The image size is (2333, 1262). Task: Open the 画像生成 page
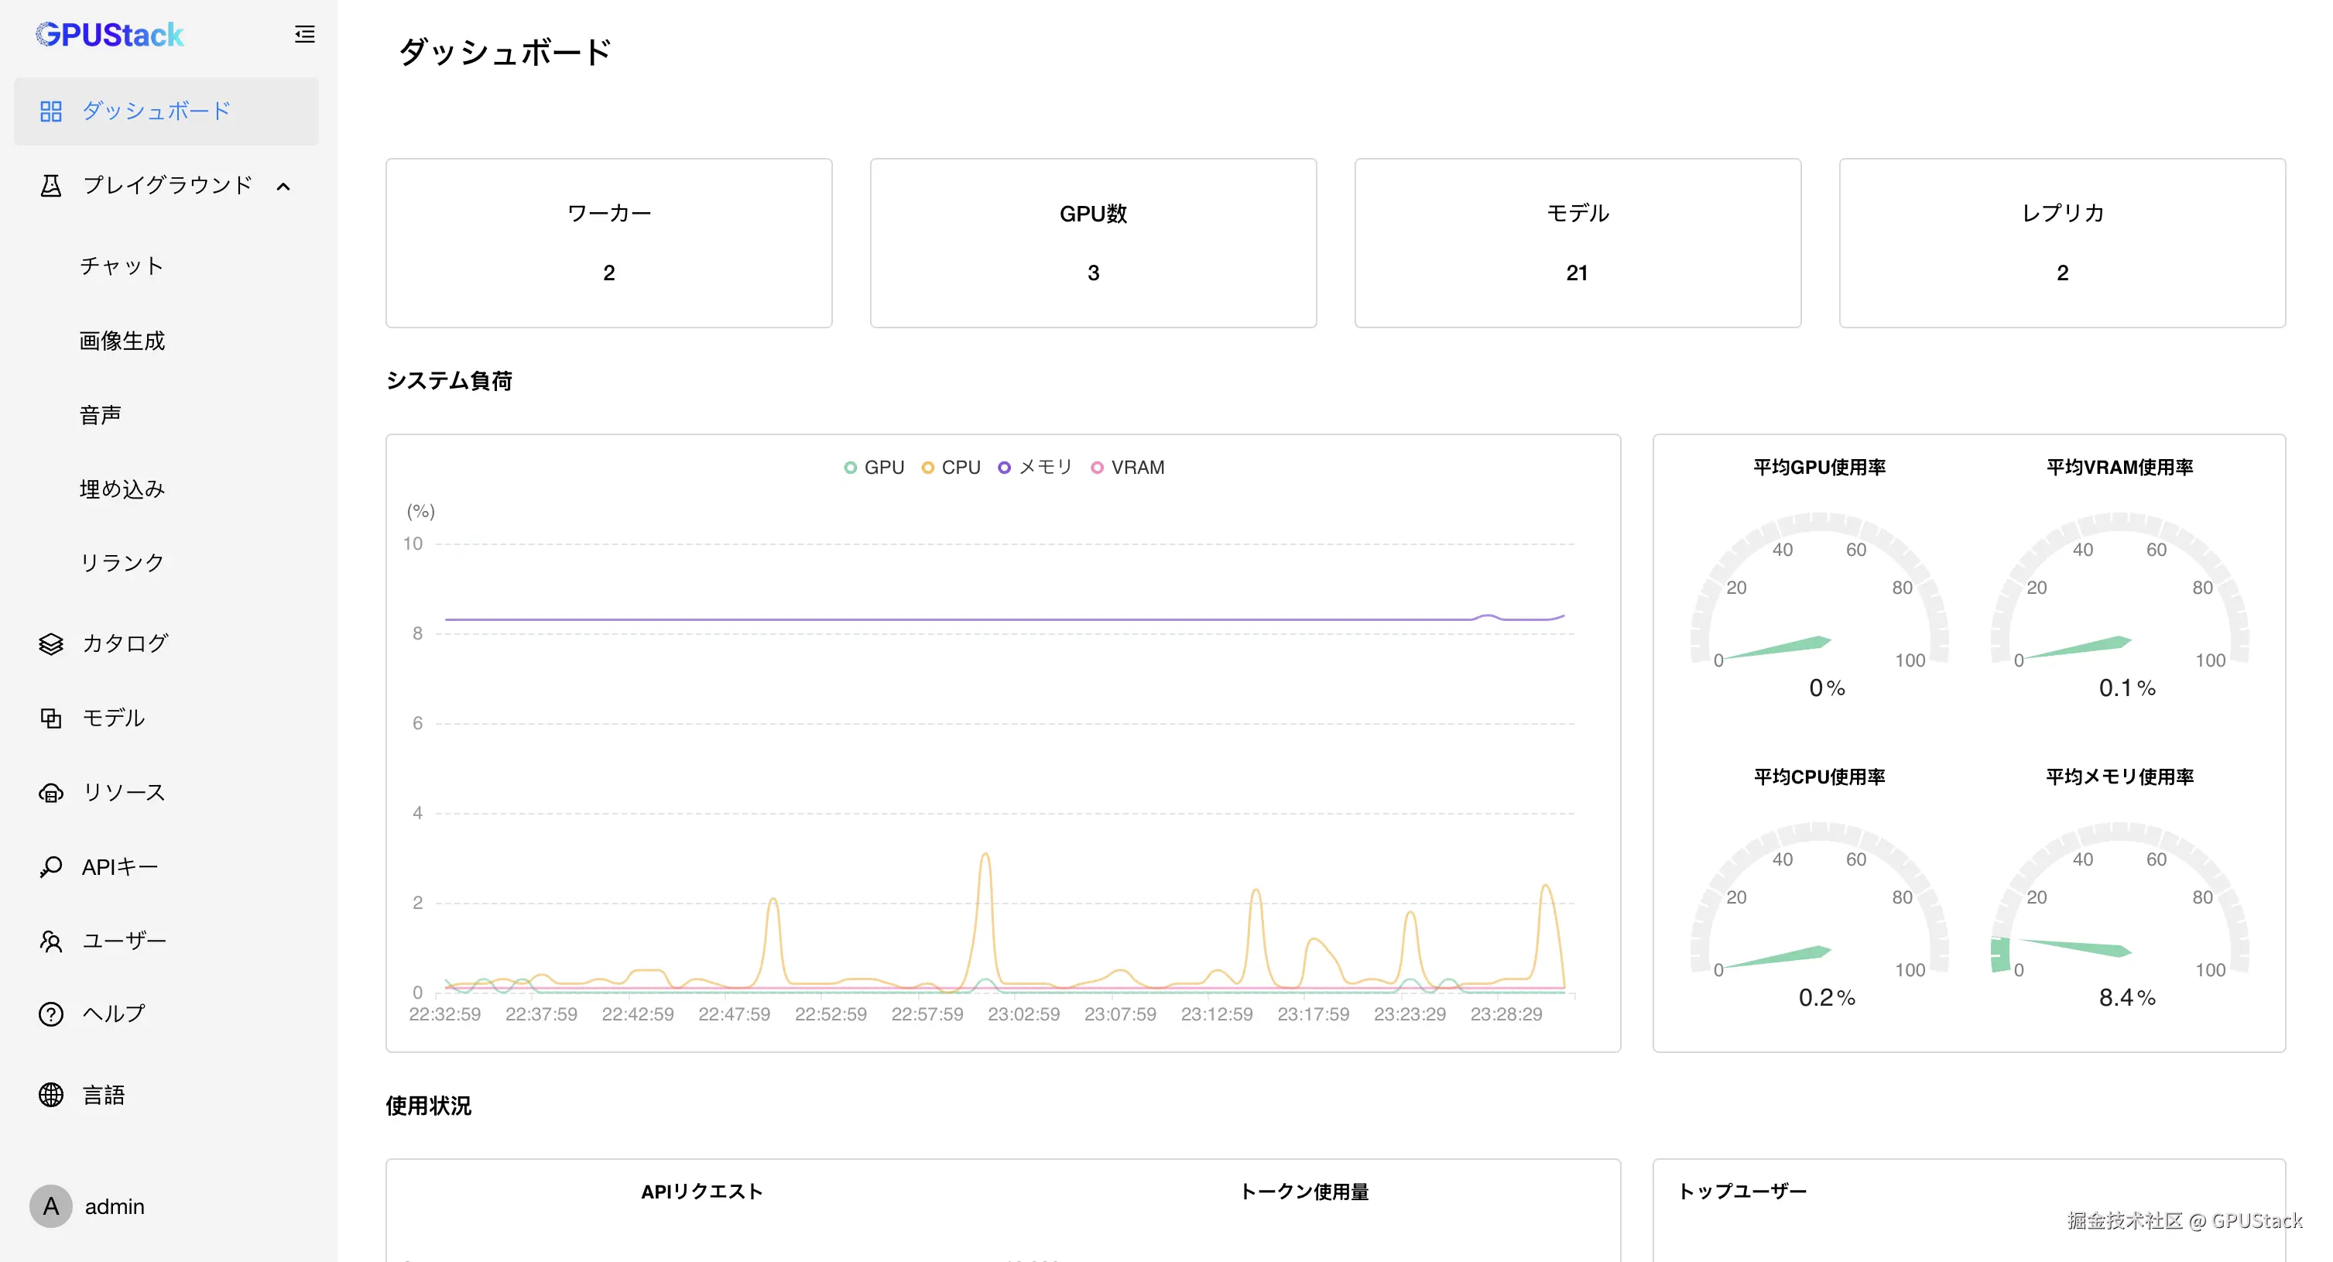click(x=122, y=341)
